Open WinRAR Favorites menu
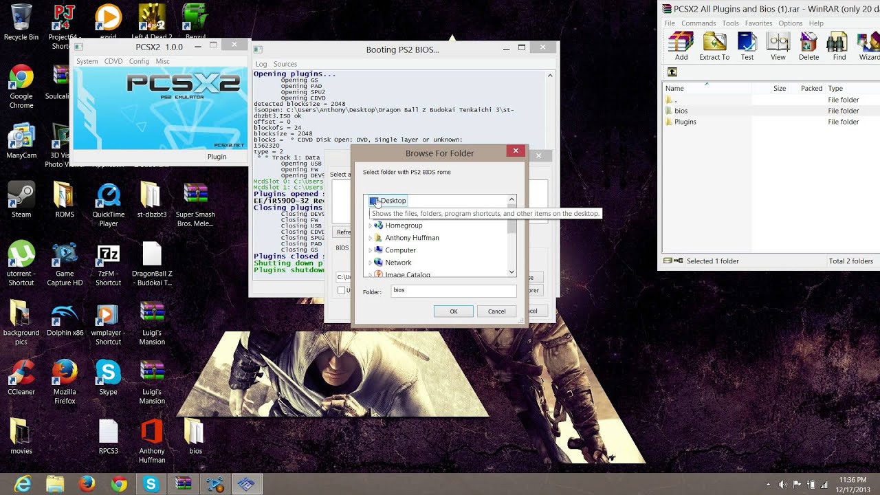 758,23
